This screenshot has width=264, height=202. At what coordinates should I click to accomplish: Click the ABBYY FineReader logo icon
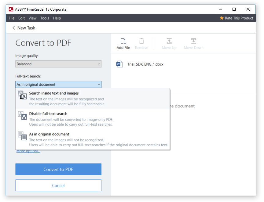pyautogui.click(x=11, y=9)
